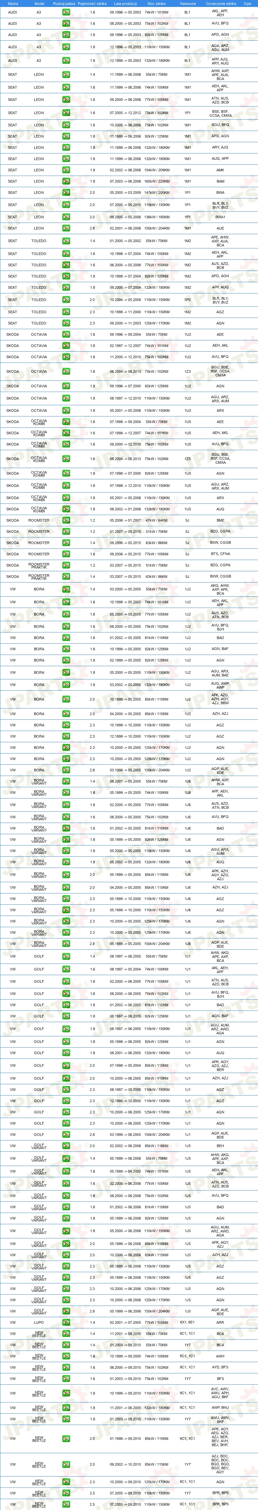Viewport: 258px width, 1510px height.
Task: Click fuel icon in ROOMSTER BTS, CFNA row
Action: (x=66, y=554)
